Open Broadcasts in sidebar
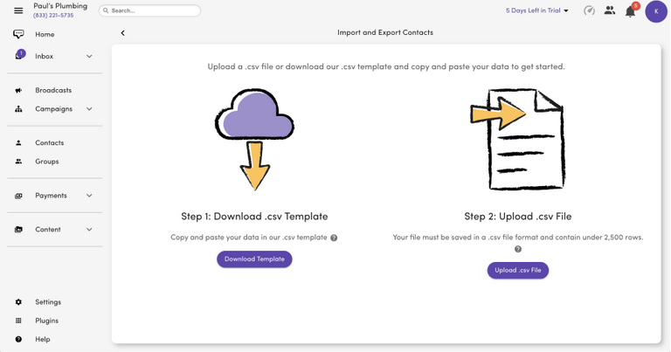Viewport: 671px width, 352px height. point(53,90)
